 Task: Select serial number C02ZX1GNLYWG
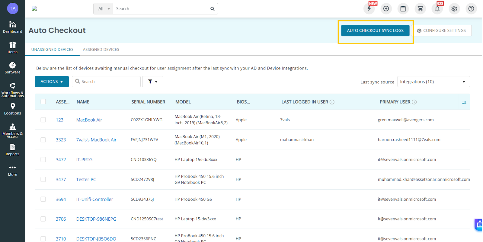coord(146,120)
